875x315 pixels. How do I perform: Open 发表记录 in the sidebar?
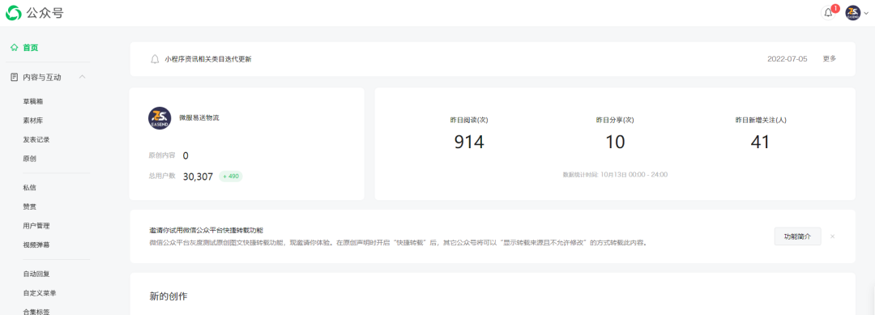36,140
